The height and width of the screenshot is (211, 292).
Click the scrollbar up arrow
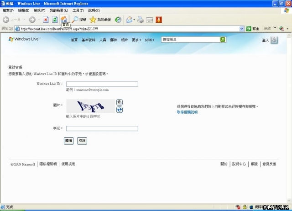pos(289,35)
